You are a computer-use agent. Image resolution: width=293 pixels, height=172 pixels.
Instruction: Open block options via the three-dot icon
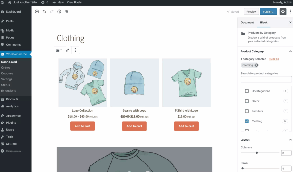point(75,50)
